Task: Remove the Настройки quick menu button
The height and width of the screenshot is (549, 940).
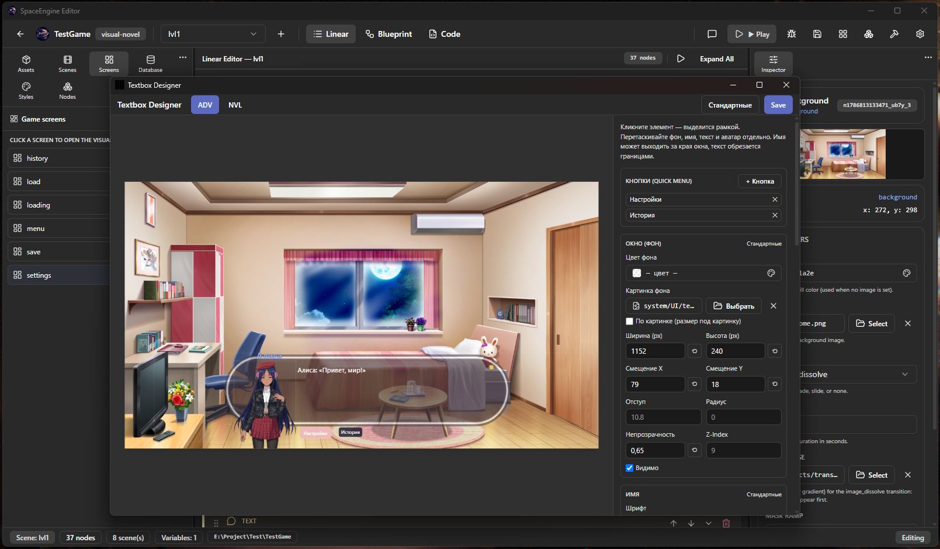Action: point(775,199)
